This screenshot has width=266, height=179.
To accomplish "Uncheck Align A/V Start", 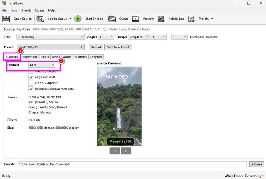I will pos(31,77).
